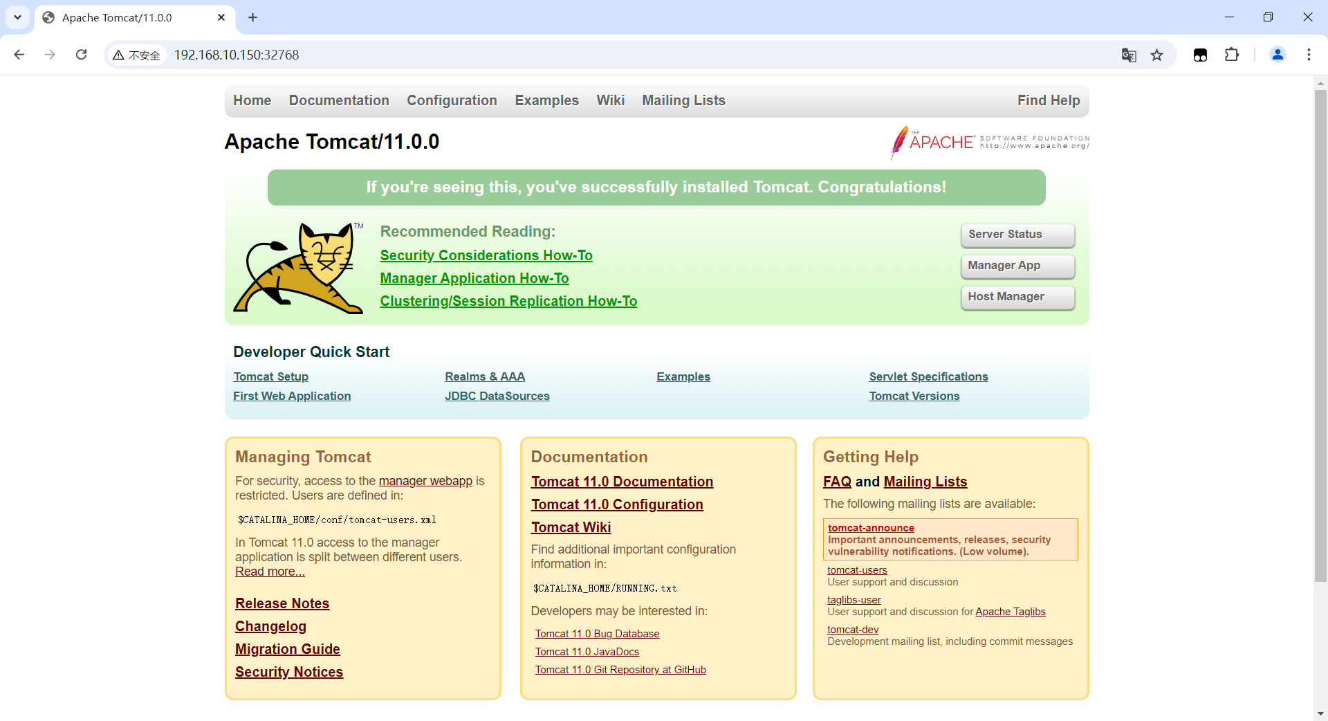Image resolution: width=1328 pixels, height=721 pixels.
Task: Open Wiki in the navigation bar
Action: (611, 100)
